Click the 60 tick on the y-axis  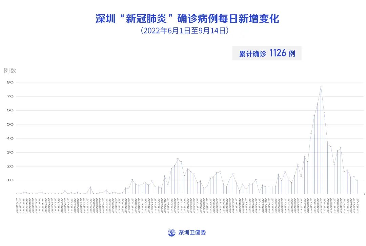10,110
